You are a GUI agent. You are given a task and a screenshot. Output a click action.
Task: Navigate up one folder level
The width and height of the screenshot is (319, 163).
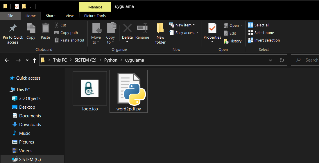pyautogui.click(x=35, y=60)
